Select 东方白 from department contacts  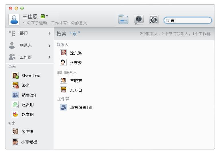[x=76, y=90]
